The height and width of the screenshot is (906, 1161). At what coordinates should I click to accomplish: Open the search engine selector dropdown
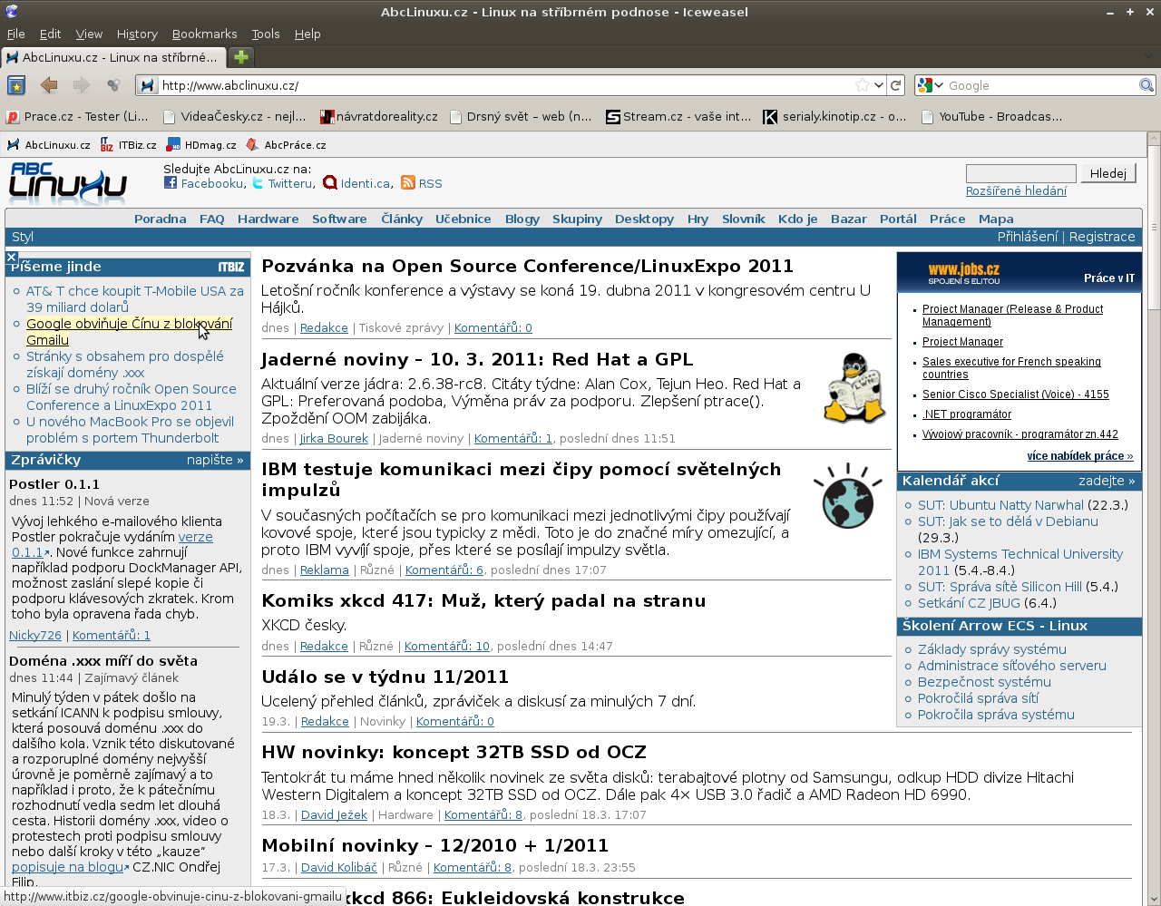[931, 85]
